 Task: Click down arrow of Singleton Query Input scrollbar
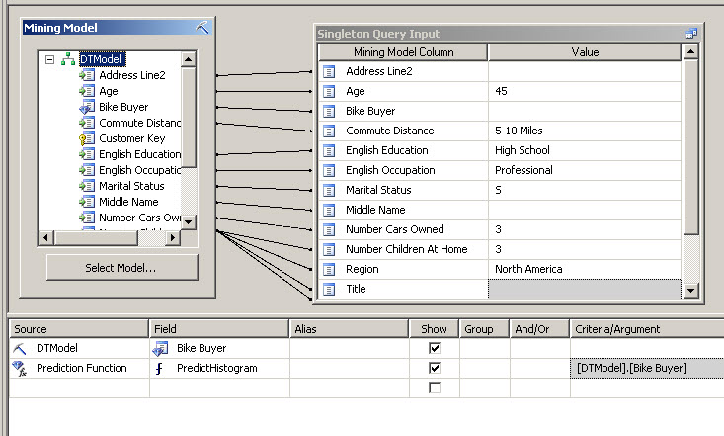(690, 291)
